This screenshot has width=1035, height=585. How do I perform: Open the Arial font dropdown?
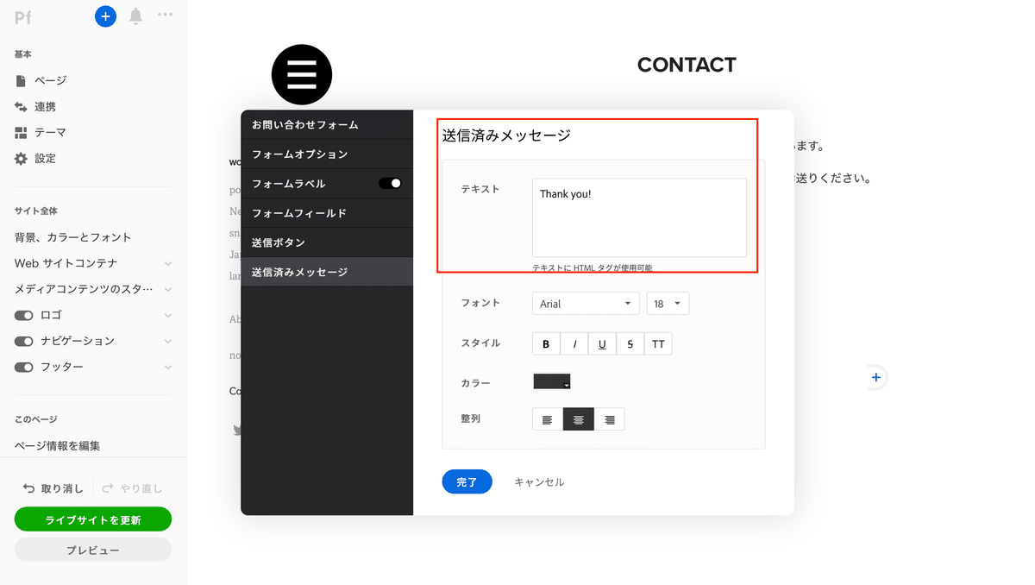[586, 304]
